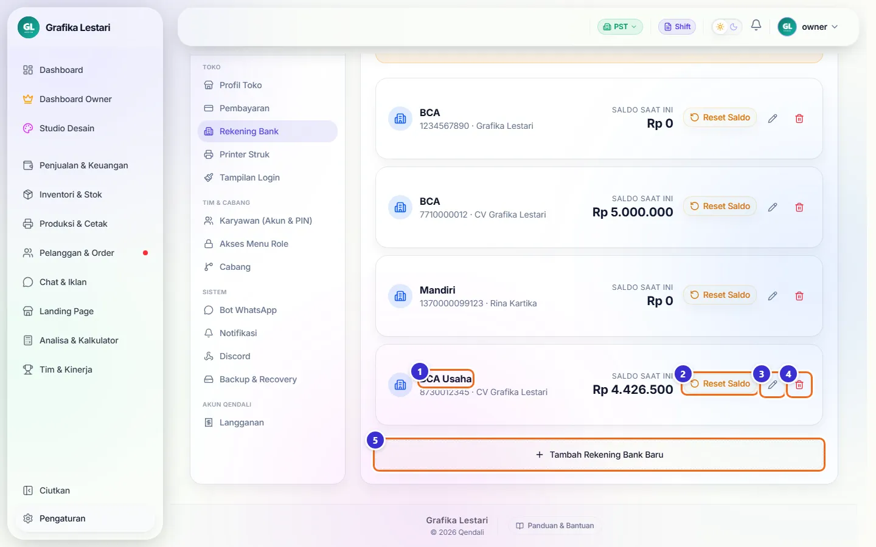The image size is (876, 547).
Task: Expand the owner account menu
Action: [x=808, y=27]
